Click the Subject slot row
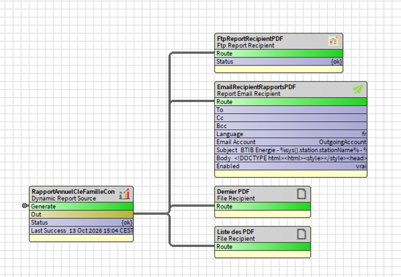401x277 pixels. tap(291, 150)
